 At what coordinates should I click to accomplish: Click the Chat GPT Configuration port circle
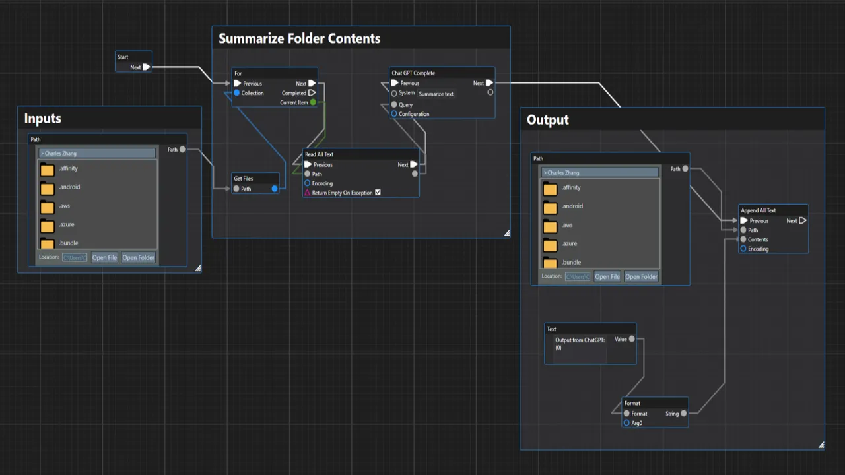pyautogui.click(x=394, y=114)
